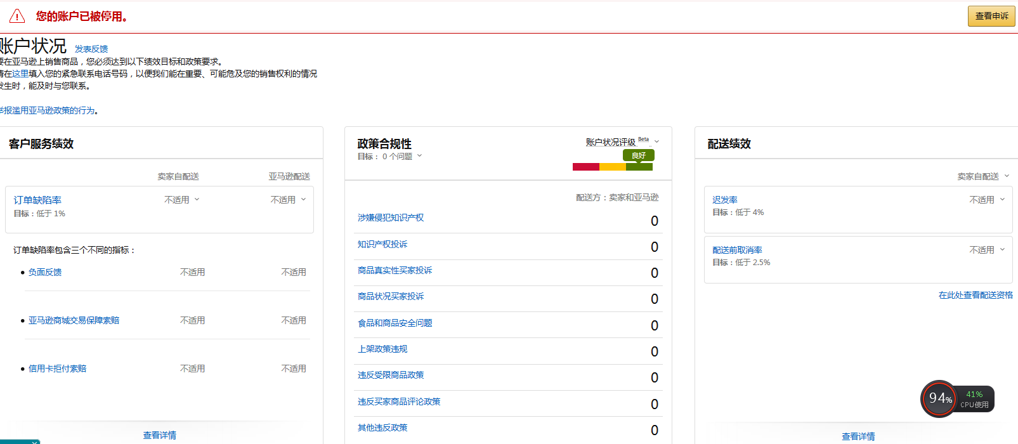Screen dimensions: 1018x444
Task: Open the 发表反馈 feedback link
Action: pos(91,49)
